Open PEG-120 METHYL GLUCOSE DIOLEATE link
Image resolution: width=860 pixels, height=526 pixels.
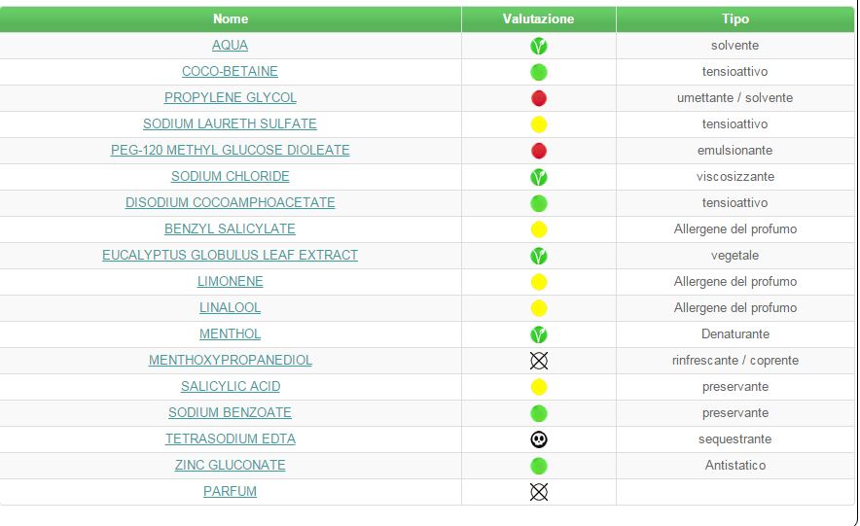tap(230, 150)
